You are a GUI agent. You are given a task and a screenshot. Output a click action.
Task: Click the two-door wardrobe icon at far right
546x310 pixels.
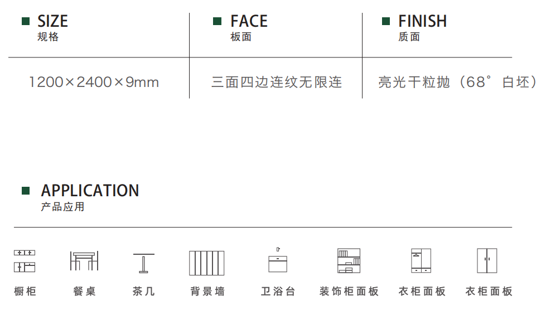point(487,260)
